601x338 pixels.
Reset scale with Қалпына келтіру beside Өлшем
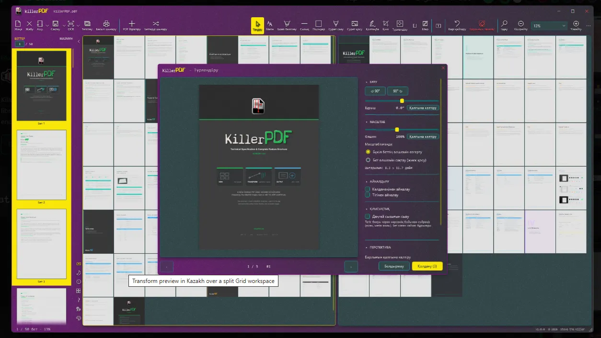click(x=423, y=136)
